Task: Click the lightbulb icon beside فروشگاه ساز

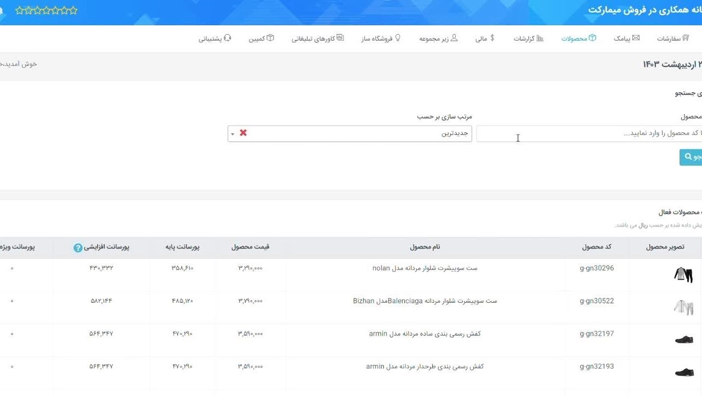Action: point(398,38)
